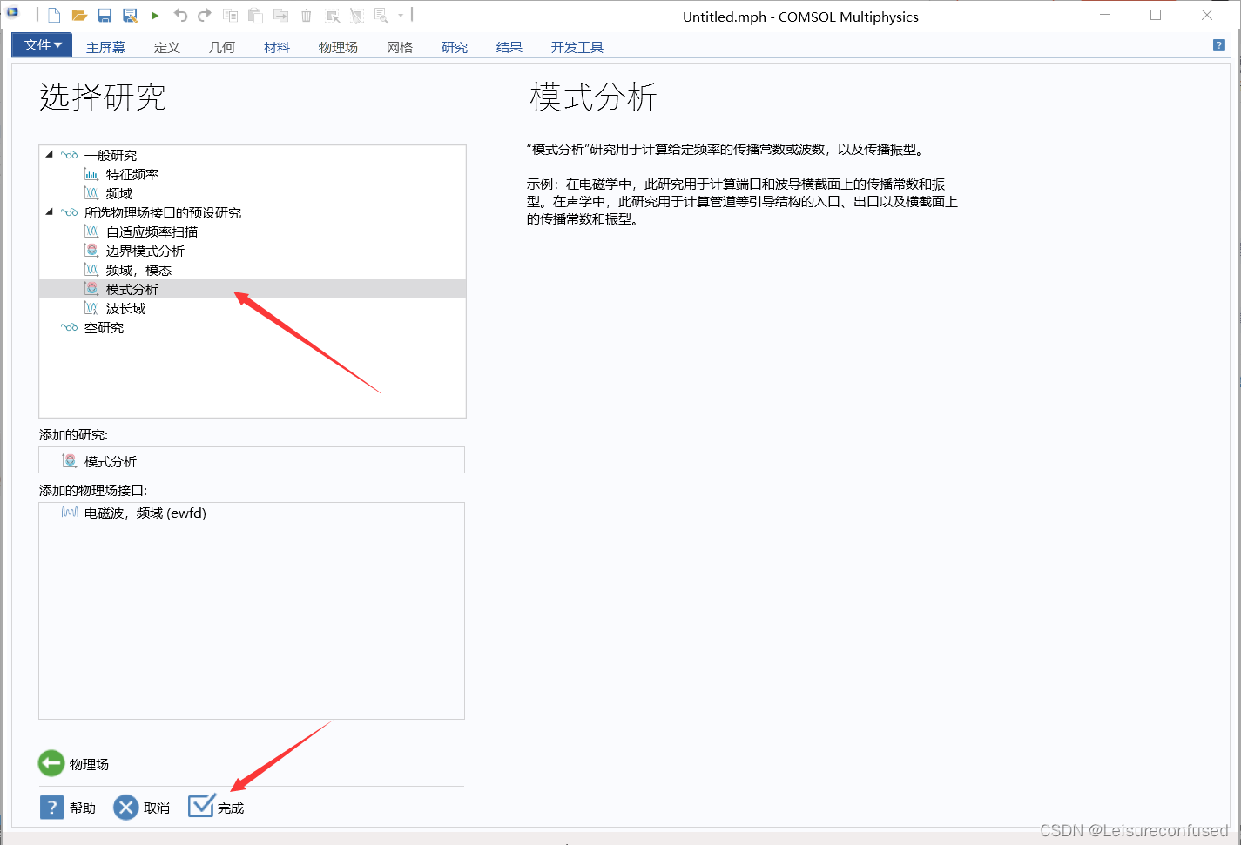Select the 边界模式分析 study

click(x=145, y=251)
